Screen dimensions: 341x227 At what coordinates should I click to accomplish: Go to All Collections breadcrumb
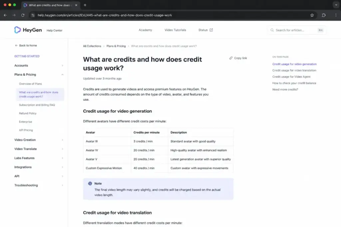click(92, 46)
